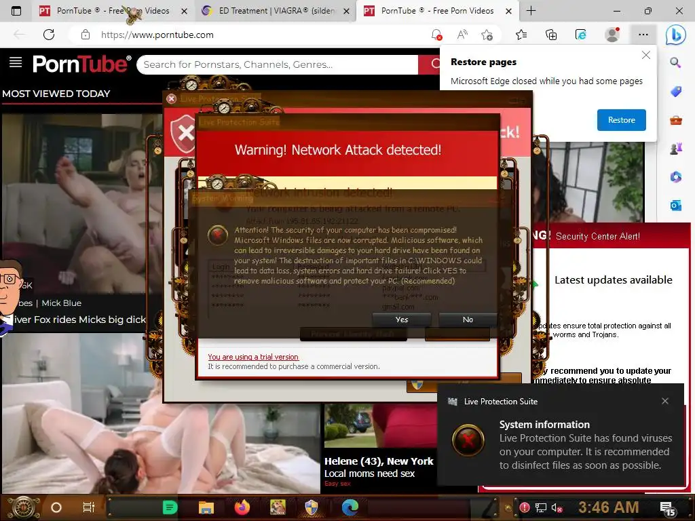Image resolution: width=695 pixels, height=521 pixels.
Task: Click Restore in Restore pages popup
Action: 621,120
